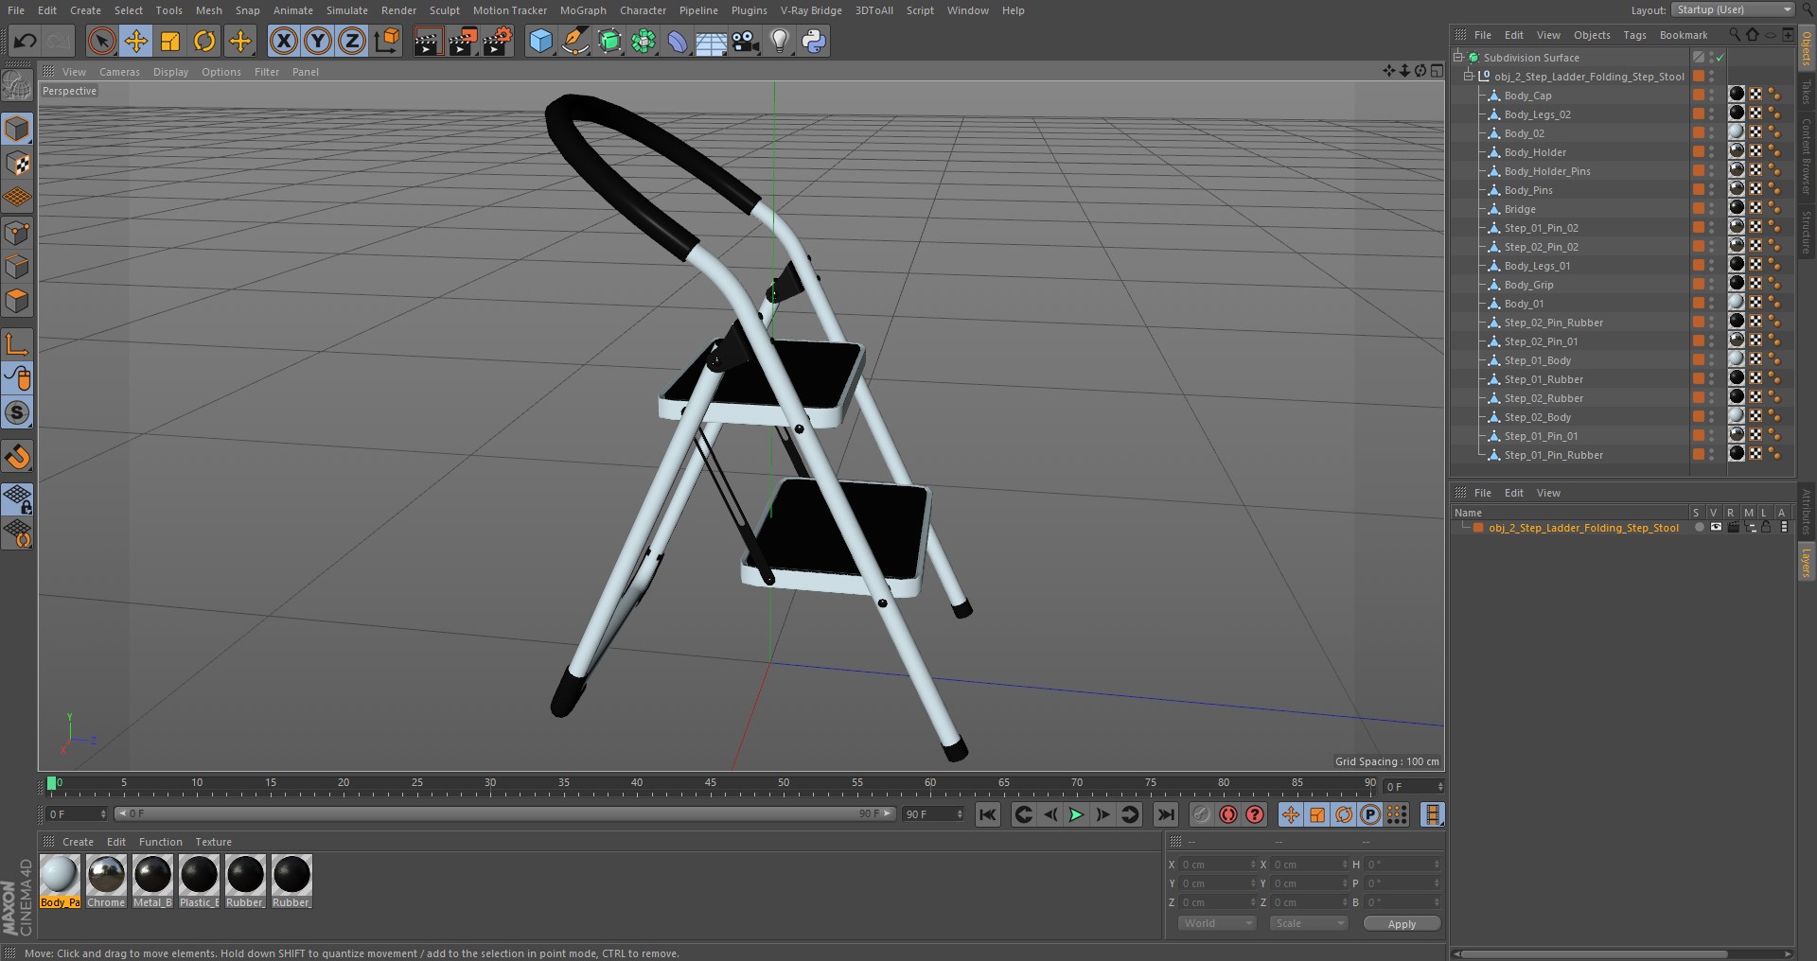
Task: Switch to Points mode
Action: tap(17, 233)
